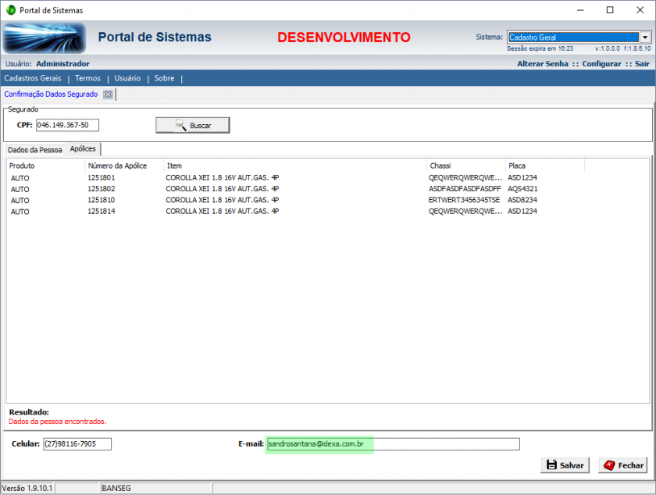Screen dimensions: 656x495
Task: Open the Sistema dropdown list
Action: tap(645, 37)
